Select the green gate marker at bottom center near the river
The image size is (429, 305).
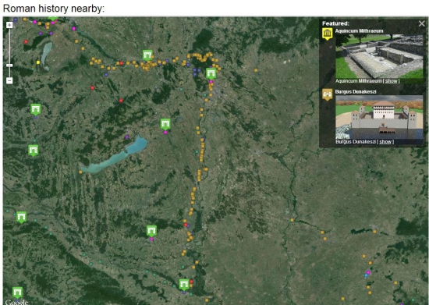coord(184,285)
